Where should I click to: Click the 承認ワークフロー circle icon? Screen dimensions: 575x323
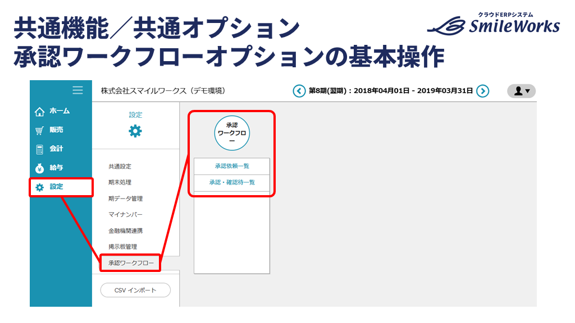click(232, 133)
